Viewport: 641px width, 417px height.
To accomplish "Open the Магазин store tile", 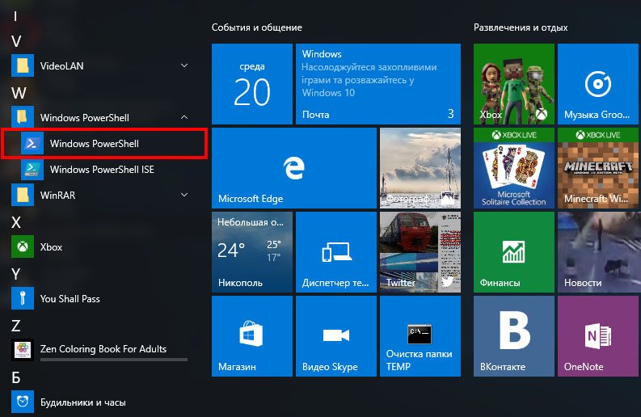I will pyautogui.click(x=252, y=336).
